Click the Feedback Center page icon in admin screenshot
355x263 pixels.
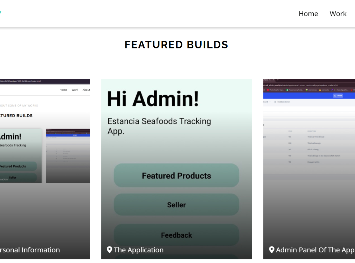coord(275,102)
